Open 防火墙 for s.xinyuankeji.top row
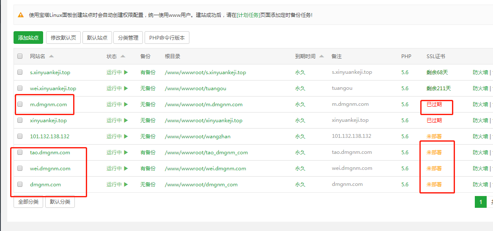The image size is (493, 231). [x=480, y=73]
